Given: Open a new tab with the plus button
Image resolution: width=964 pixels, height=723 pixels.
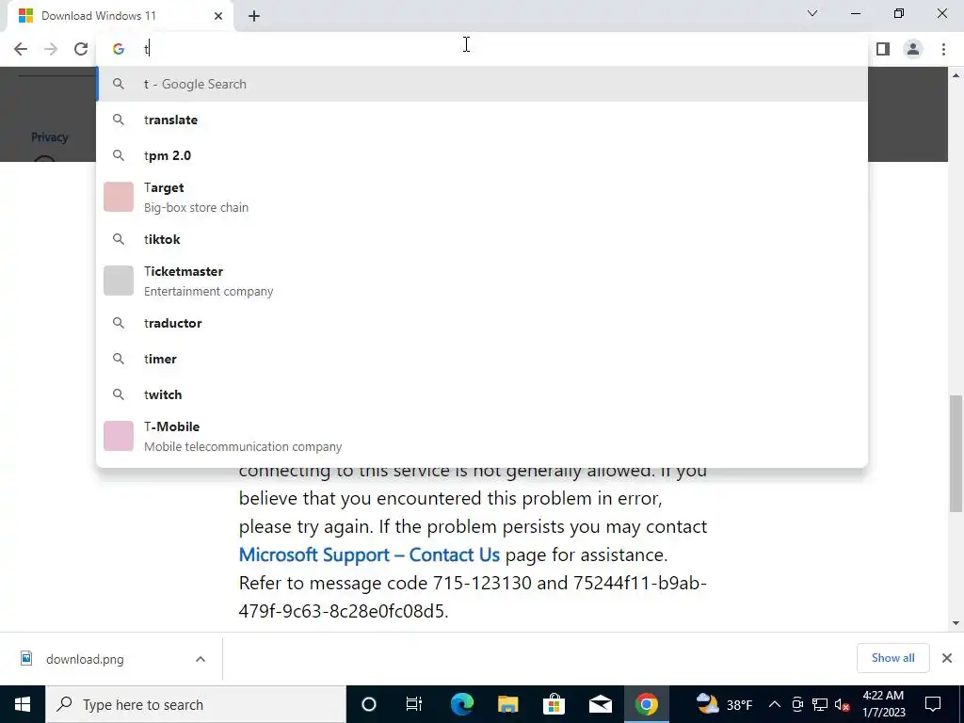Looking at the screenshot, I should pos(254,16).
